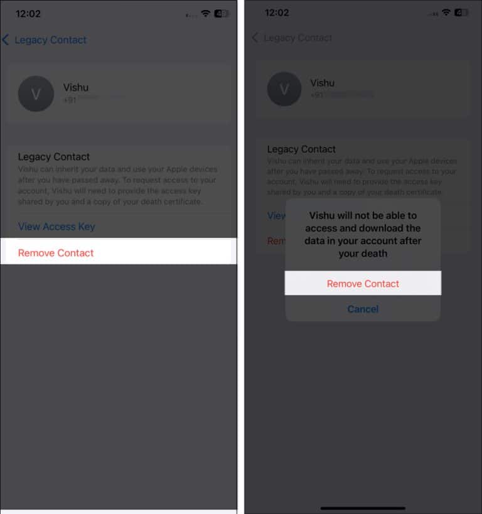
Task: Tap Remove Contact on left screen
Action: click(119, 252)
